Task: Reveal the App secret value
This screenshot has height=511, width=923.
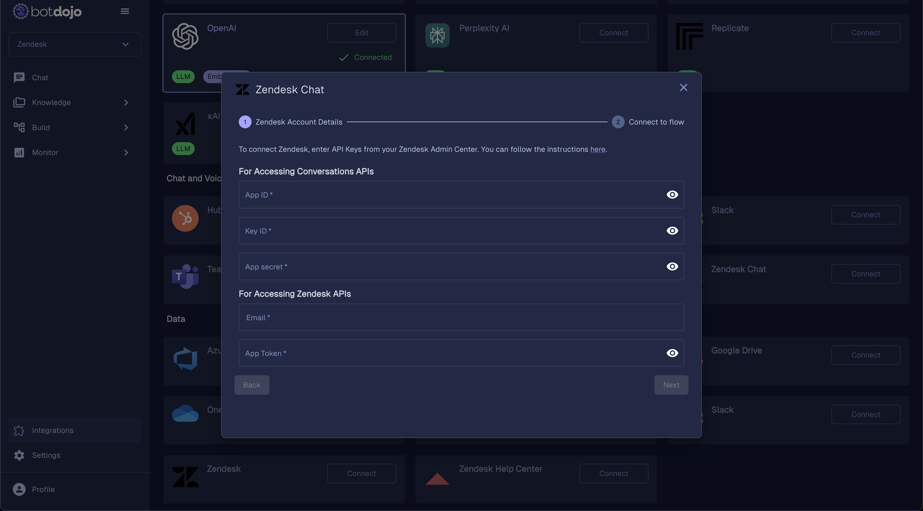Action: [672, 266]
